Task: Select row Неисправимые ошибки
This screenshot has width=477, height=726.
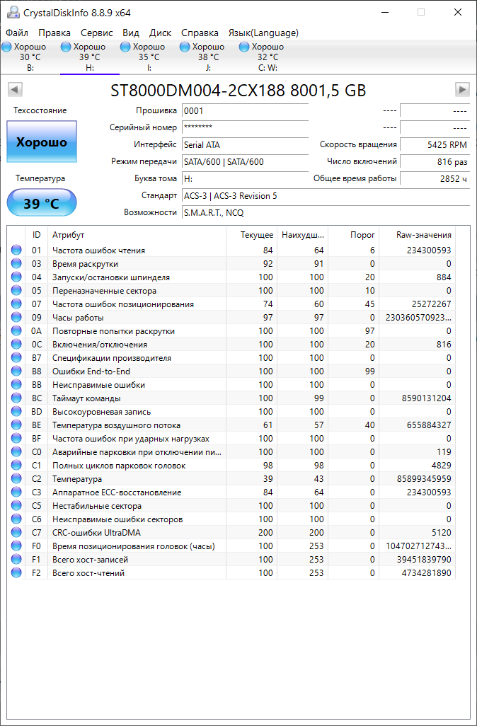Action: pos(231,384)
